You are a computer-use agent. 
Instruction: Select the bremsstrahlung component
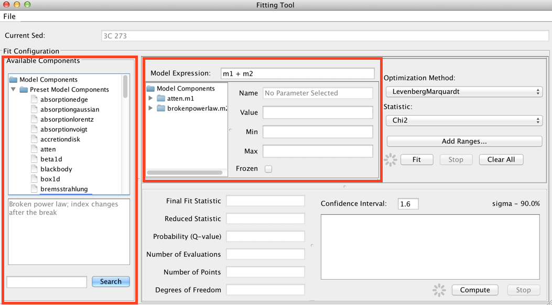(64, 189)
